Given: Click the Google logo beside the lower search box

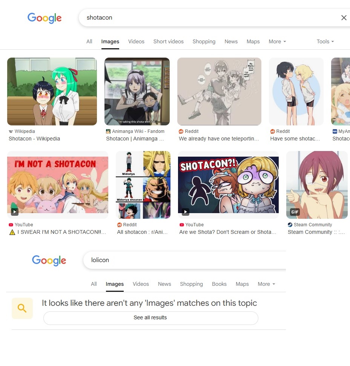Looking at the screenshot, I should (49, 261).
